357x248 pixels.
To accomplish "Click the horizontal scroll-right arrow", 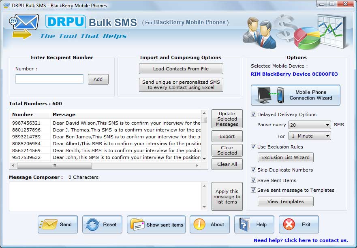I will [197, 165].
